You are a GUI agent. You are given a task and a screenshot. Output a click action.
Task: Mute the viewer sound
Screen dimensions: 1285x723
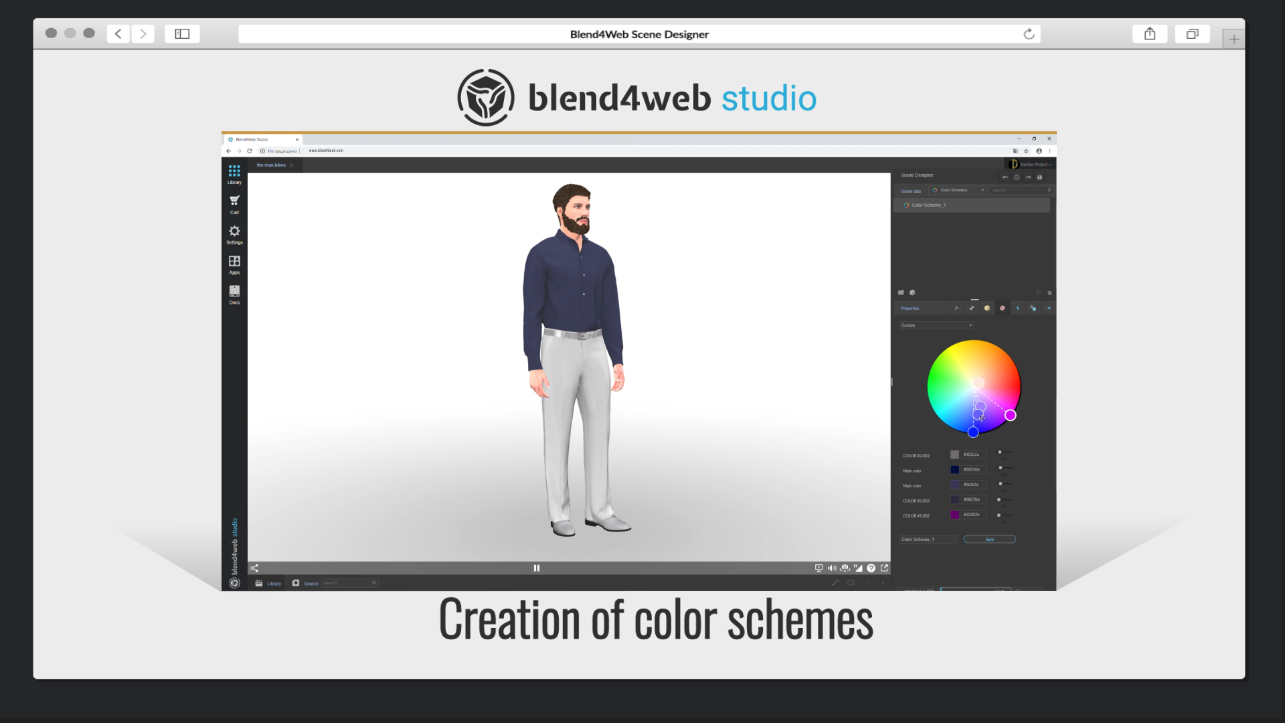click(x=832, y=568)
